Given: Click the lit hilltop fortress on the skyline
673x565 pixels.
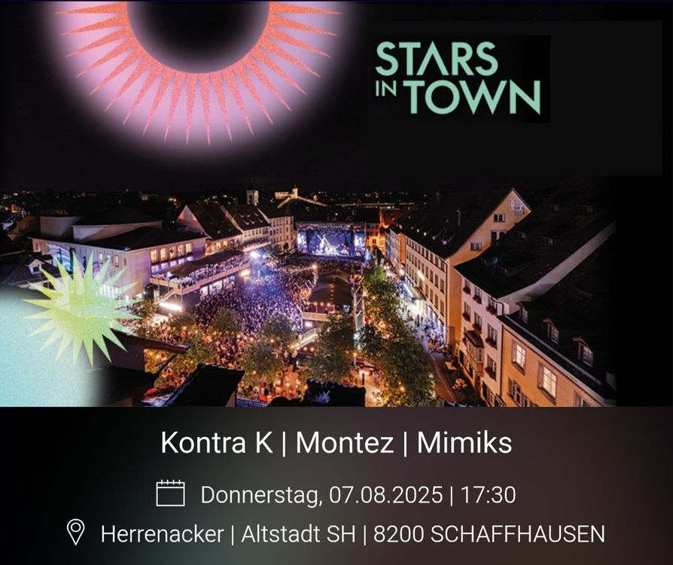Looking at the screenshot, I should pos(296,196).
